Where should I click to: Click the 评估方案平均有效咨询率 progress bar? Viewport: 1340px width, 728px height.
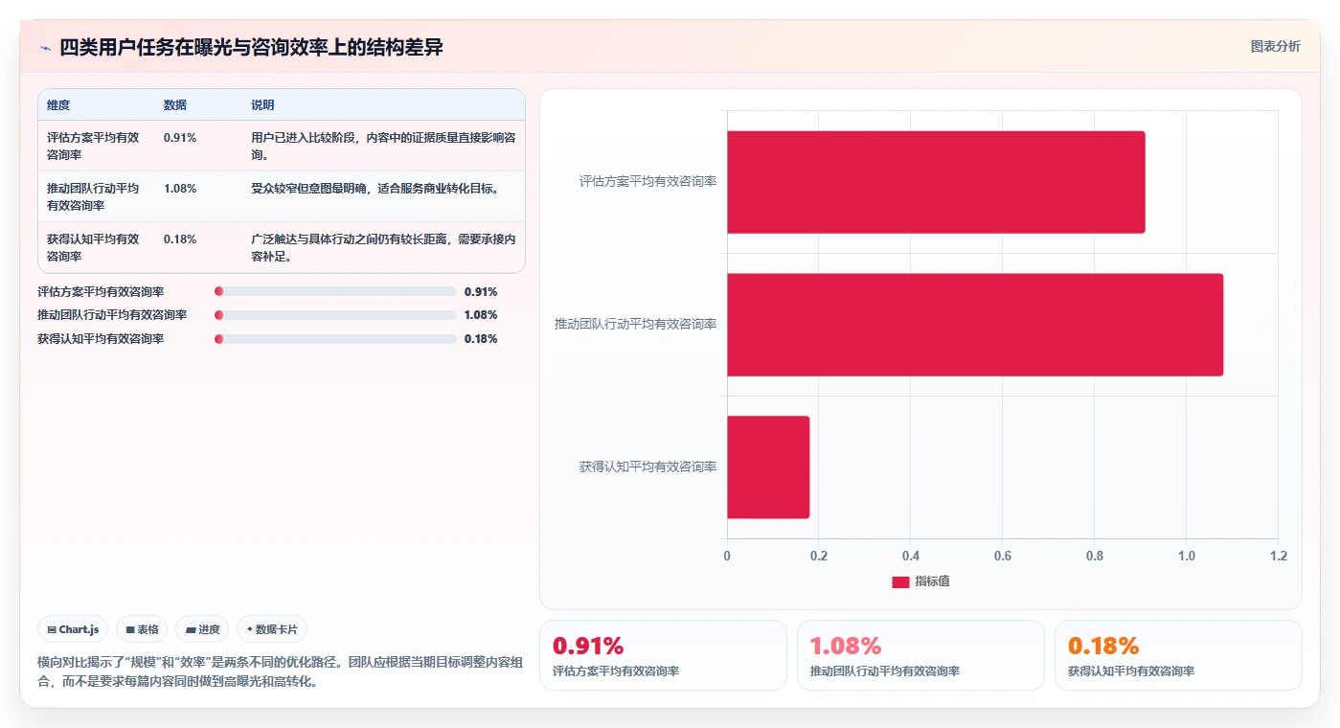335,291
